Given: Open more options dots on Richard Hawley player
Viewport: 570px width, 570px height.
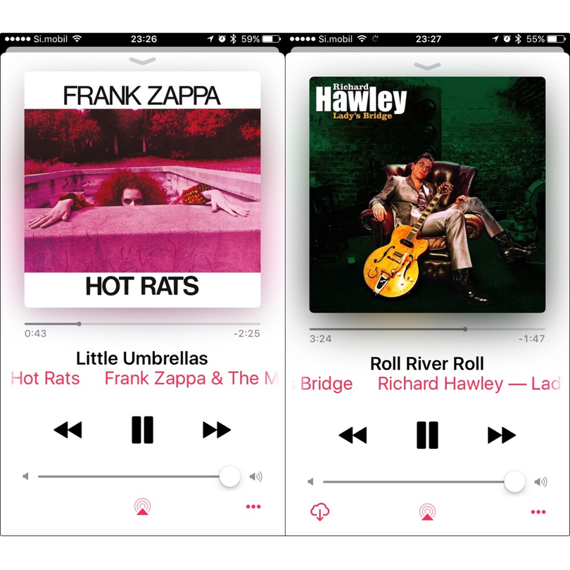Looking at the screenshot, I should pos(538,512).
